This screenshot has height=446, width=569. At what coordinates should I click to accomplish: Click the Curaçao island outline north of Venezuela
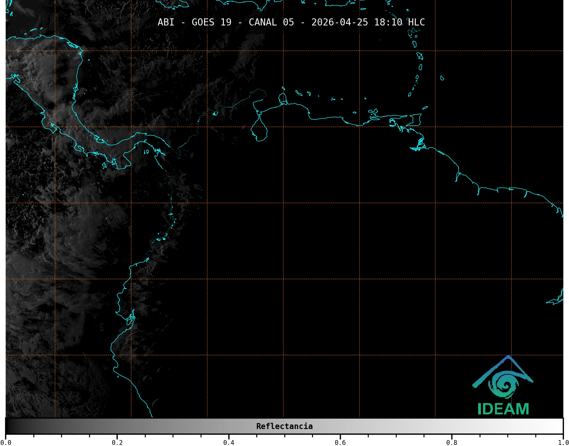(x=299, y=93)
